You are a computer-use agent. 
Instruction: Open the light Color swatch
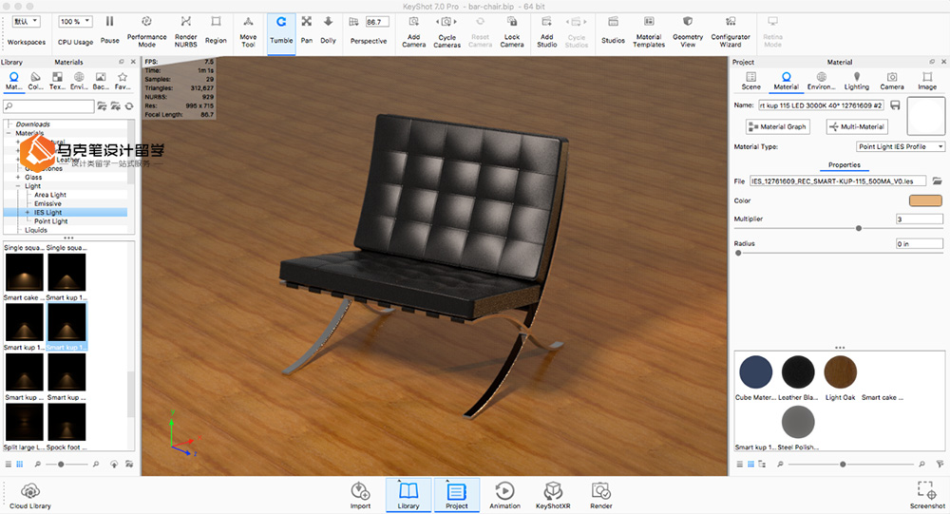925,200
